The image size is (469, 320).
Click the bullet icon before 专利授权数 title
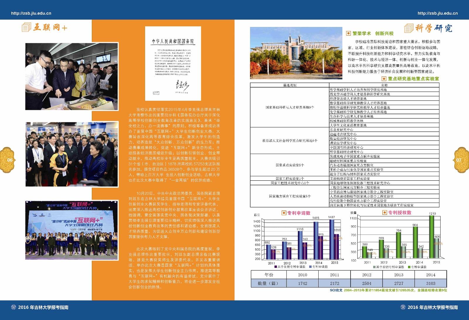[x=385, y=213]
